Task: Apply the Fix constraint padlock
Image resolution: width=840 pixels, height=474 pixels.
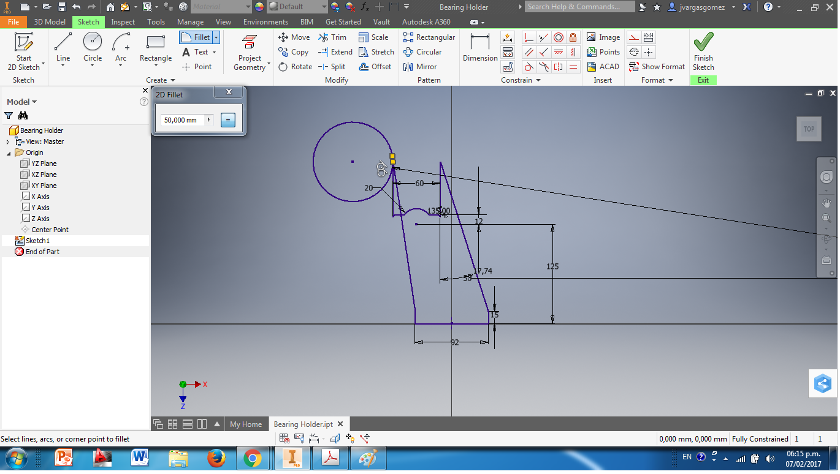Action: tap(573, 37)
